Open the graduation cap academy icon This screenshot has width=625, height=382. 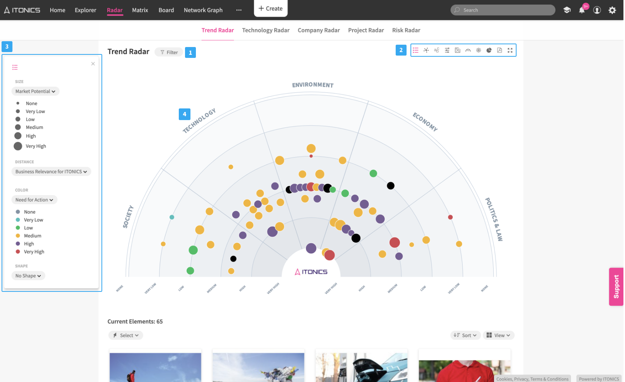(567, 10)
